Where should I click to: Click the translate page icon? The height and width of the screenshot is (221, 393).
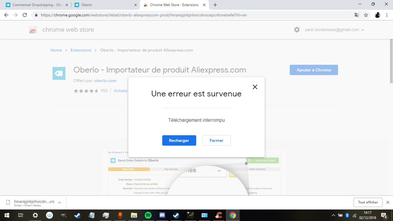[357, 15]
